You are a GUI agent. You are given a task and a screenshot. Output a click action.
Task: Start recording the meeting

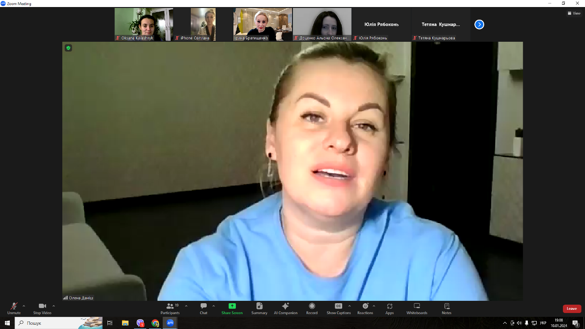[x=312, y=308]
